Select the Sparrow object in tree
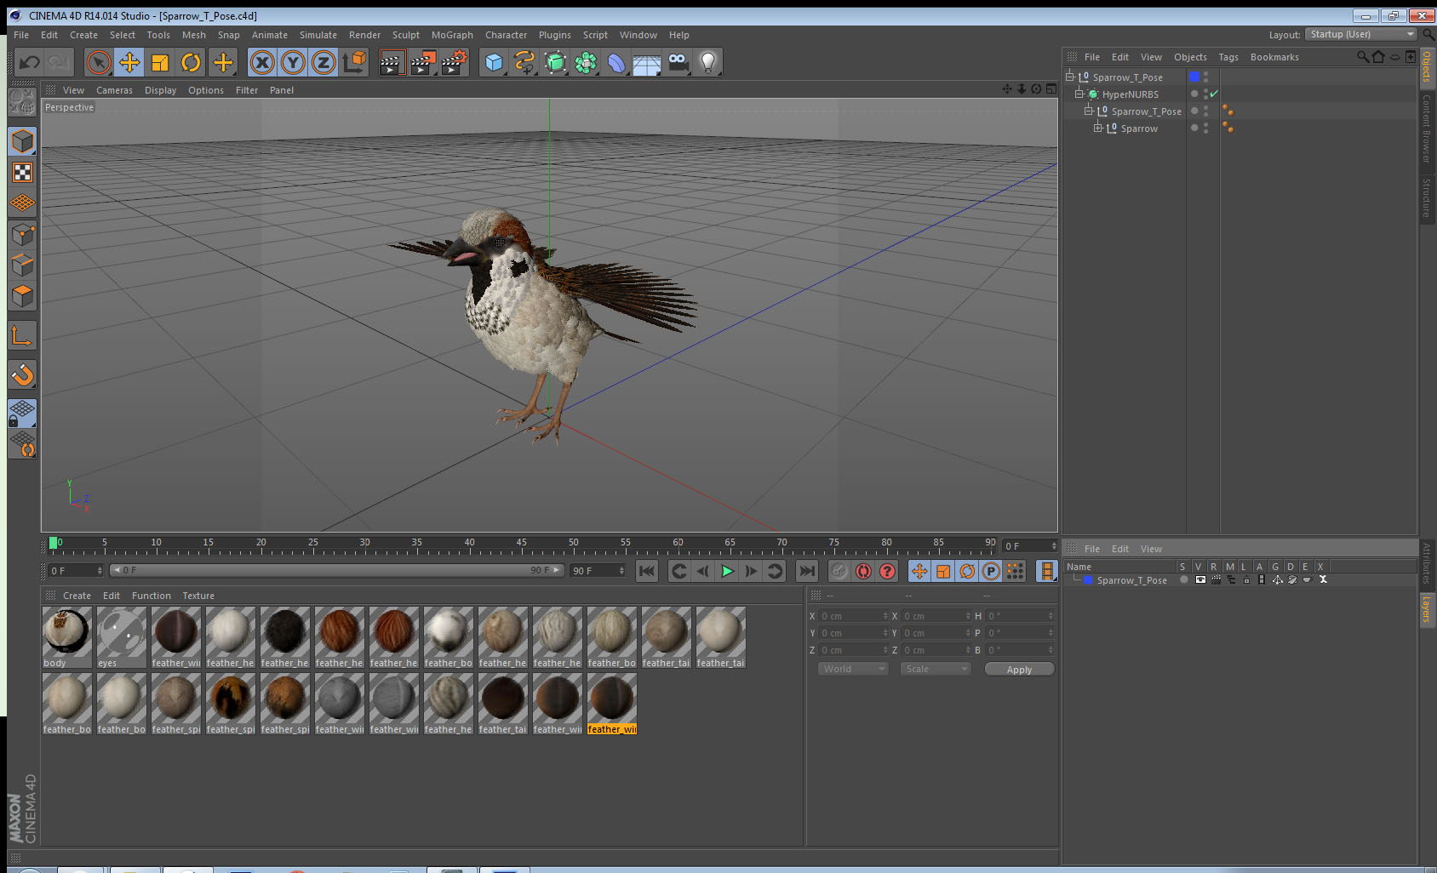Viewport: 1437px width, 873px height. point(1139,128)
